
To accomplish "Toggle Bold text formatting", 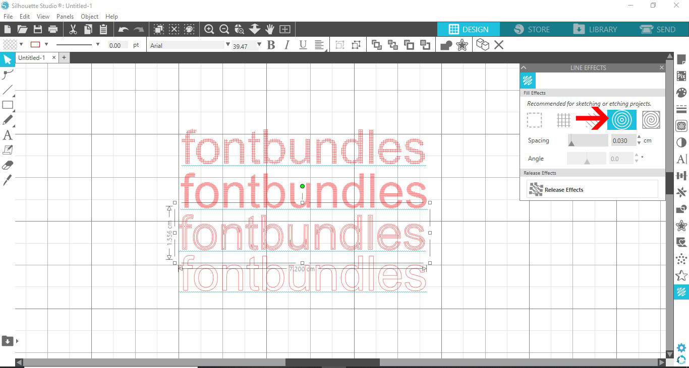I will pyautogui.click(x=271, y=45).
